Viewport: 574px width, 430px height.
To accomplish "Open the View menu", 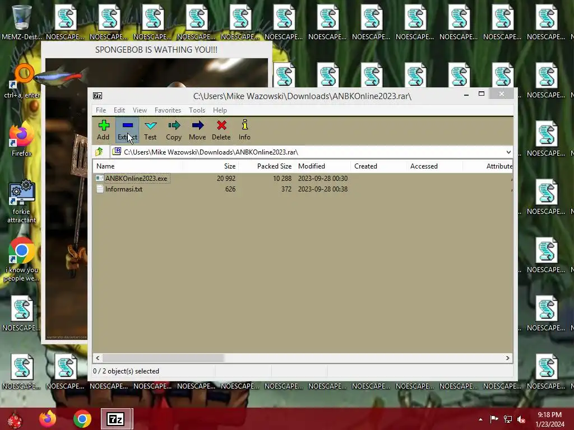I will [x=140, y=110].
